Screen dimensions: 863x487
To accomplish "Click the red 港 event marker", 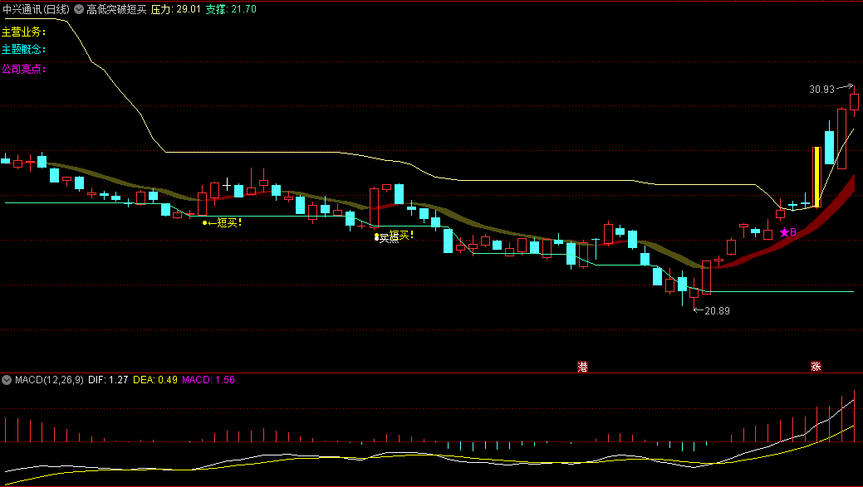I will pyautogui.click(x=582, y=367).
